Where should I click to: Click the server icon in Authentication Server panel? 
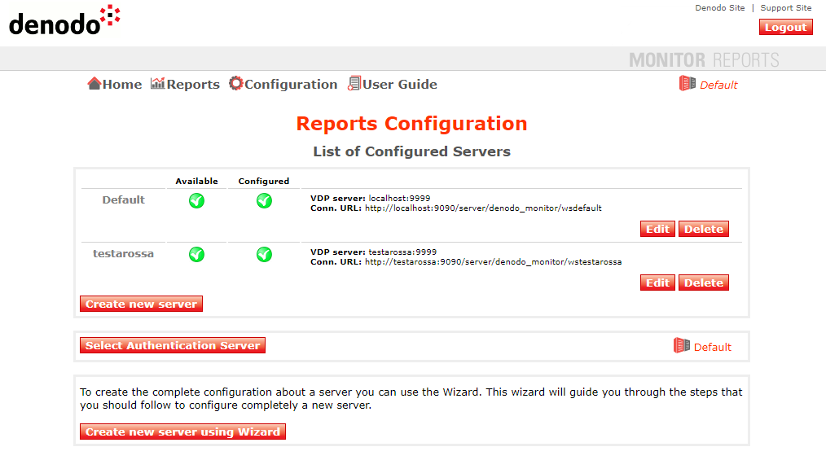point(682,345)
